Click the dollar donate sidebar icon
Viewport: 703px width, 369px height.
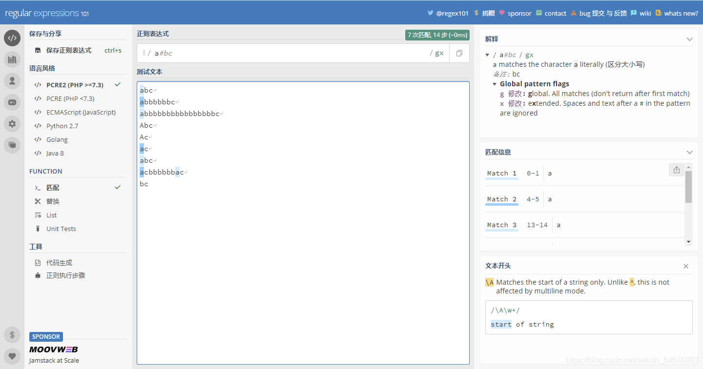12,335
